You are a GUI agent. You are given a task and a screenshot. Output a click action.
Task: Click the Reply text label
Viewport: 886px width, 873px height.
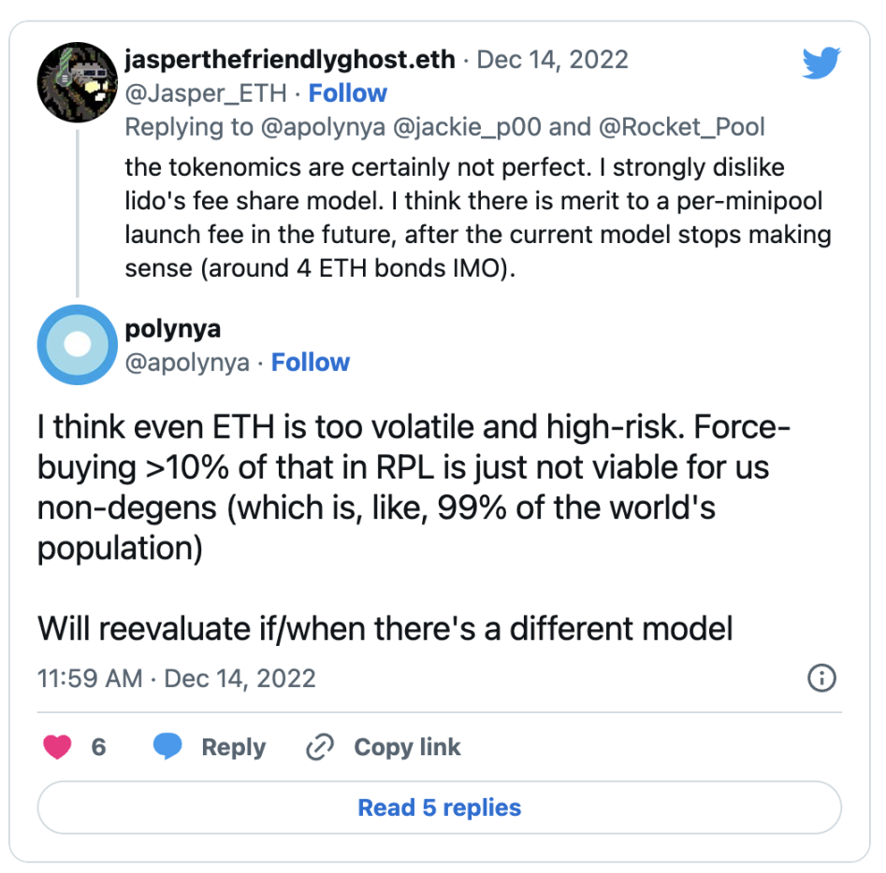234,748
